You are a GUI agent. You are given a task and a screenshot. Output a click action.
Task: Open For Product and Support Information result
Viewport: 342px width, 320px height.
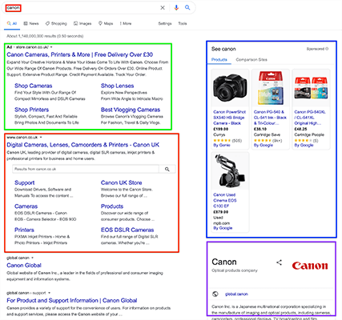tap(72, 301)
